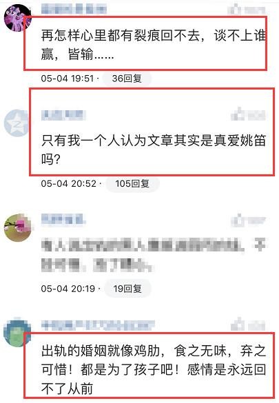Tap the blue star avatar

click(x=17, y=123)
